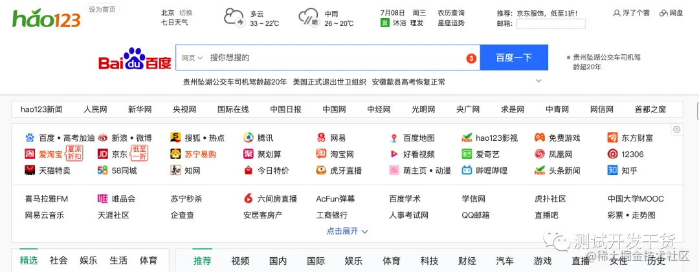The image size is (699, 272).
Task: Click the 京东 JD icon
Action: tap(102, 154)
